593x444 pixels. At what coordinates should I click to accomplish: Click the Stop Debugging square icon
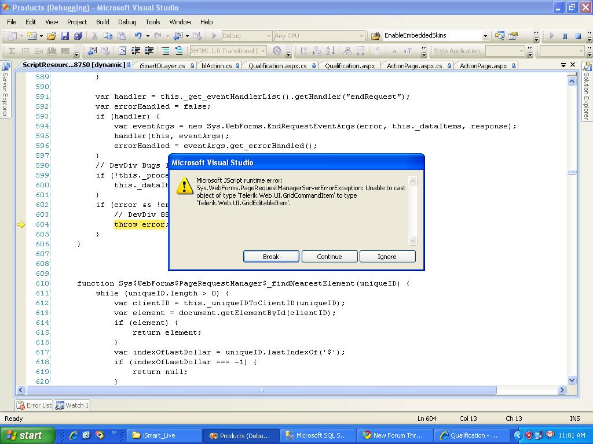[578, 36]
